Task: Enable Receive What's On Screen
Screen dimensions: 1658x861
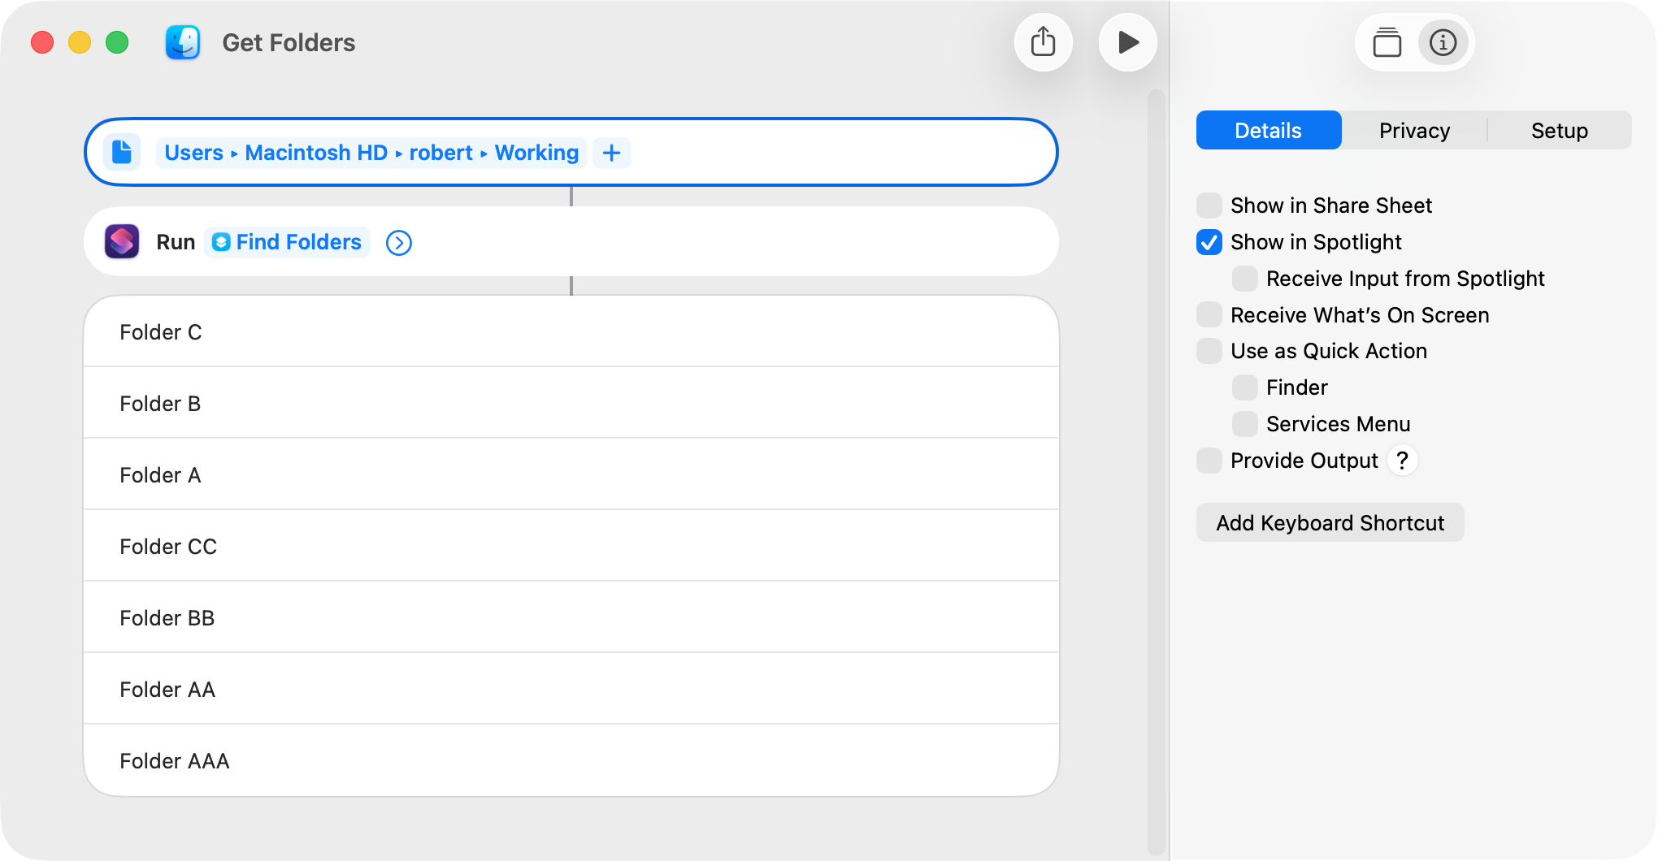Action: [x=1209, y=315]
